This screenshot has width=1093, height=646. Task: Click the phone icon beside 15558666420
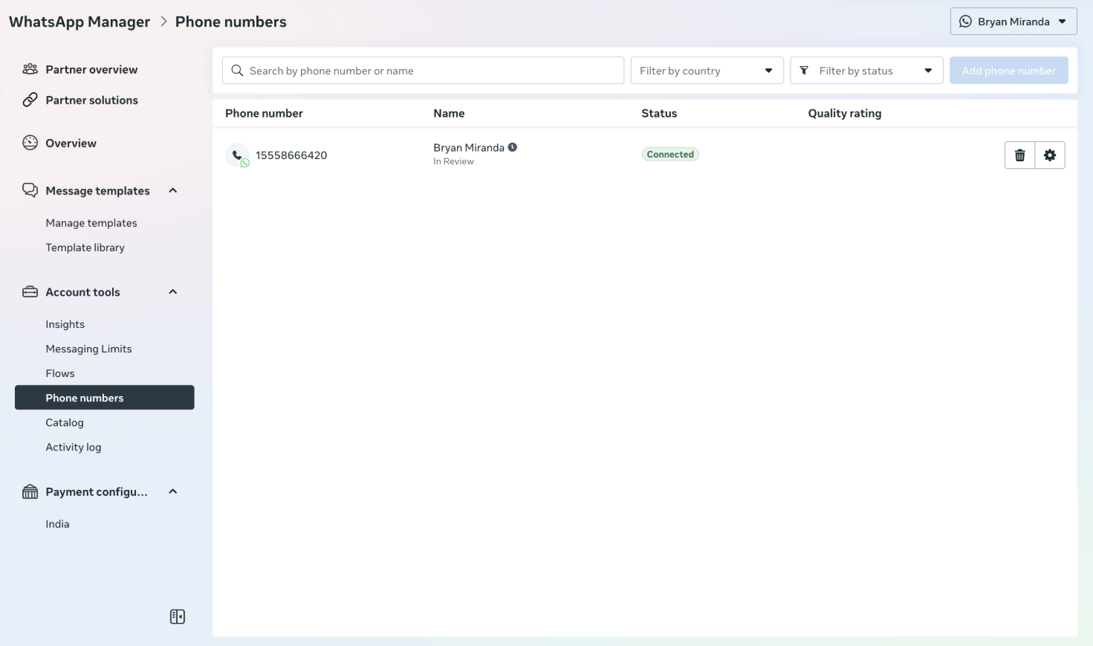(237, 155)
